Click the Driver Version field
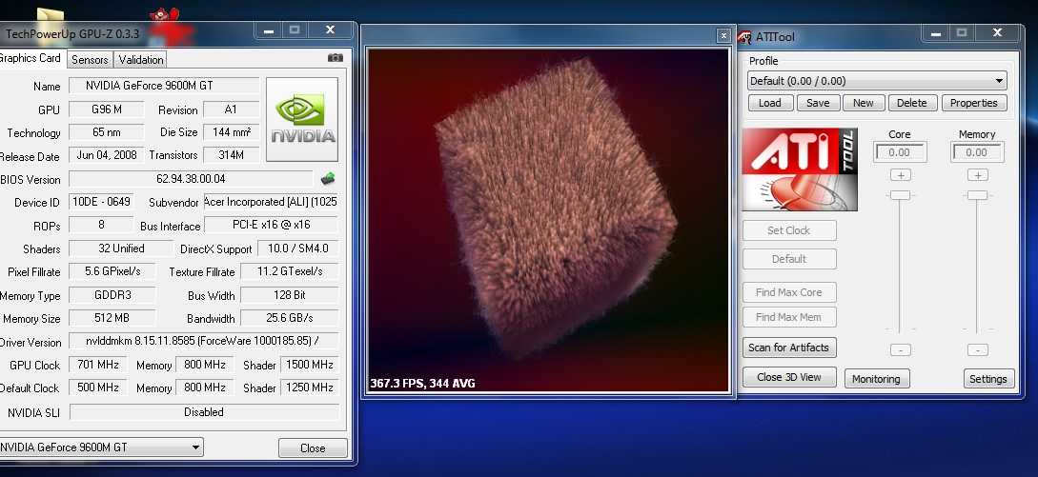This screenshot has height=477, width=1038. tap(204, 342)
